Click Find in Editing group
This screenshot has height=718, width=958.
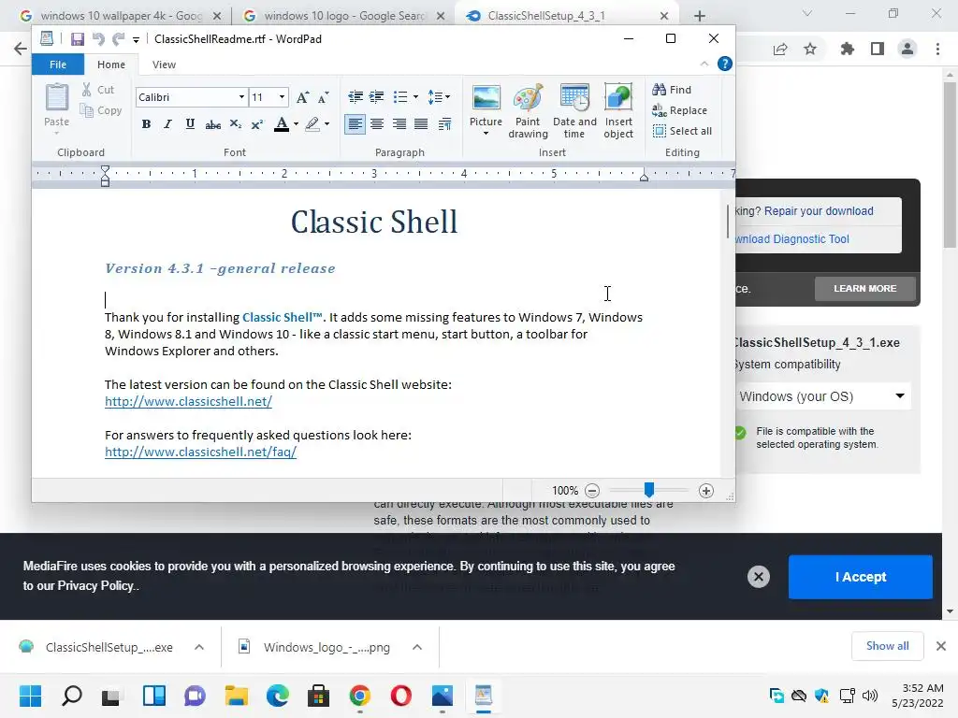click(x=672, y=90)
